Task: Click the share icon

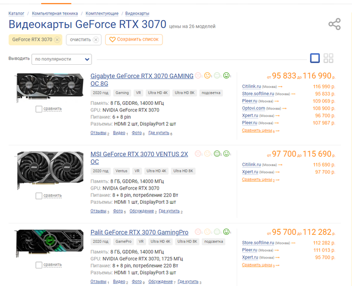Action: tap(334, 24)
